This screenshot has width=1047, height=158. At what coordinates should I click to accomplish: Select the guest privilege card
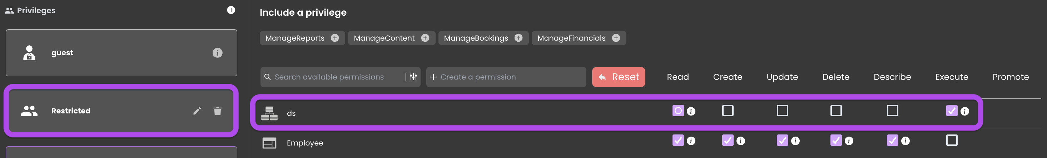121,53
